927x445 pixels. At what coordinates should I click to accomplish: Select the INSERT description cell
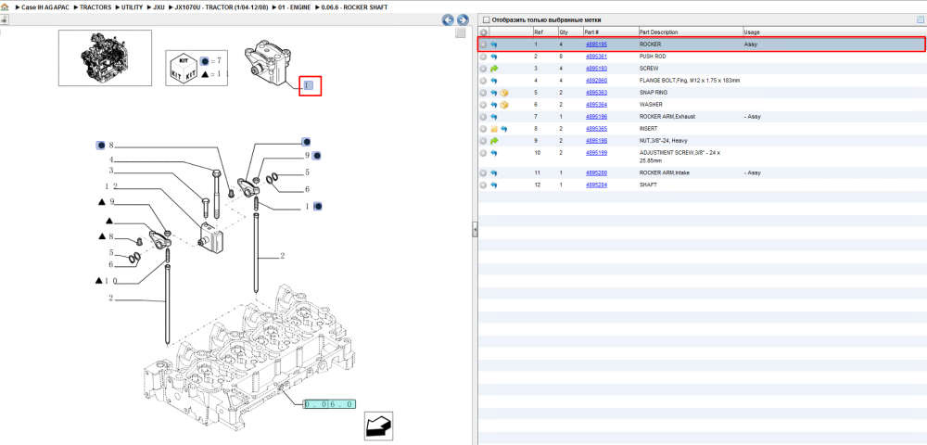[x=648, y=129]
